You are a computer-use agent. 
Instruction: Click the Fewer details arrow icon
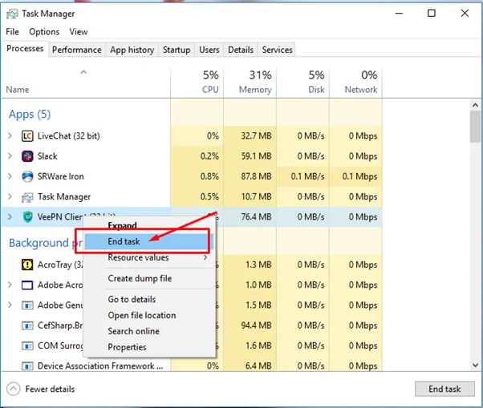point(14,389)
